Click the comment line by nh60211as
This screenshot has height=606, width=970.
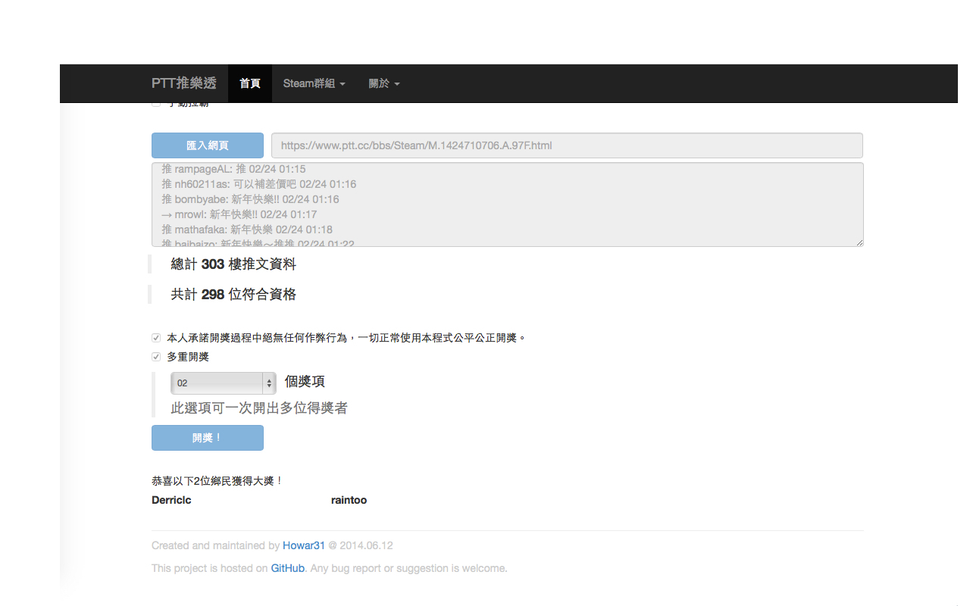[258, 184]
